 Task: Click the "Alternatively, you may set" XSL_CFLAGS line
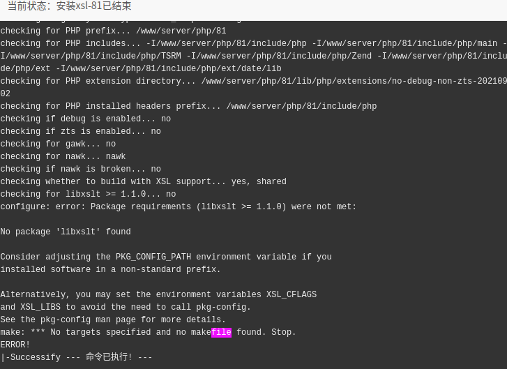pos(158,294)
